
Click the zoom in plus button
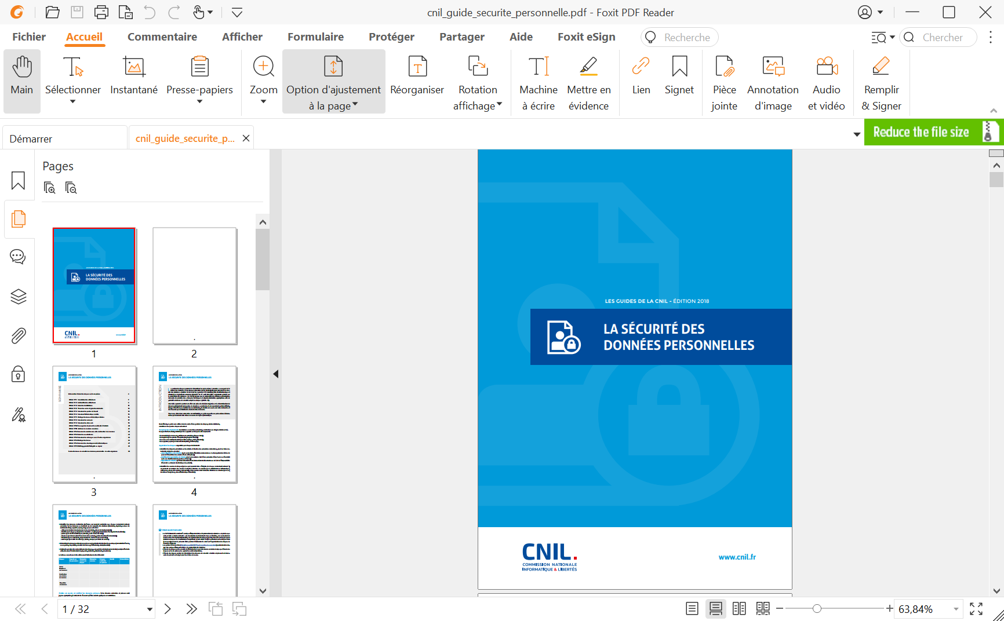(889, 609)
